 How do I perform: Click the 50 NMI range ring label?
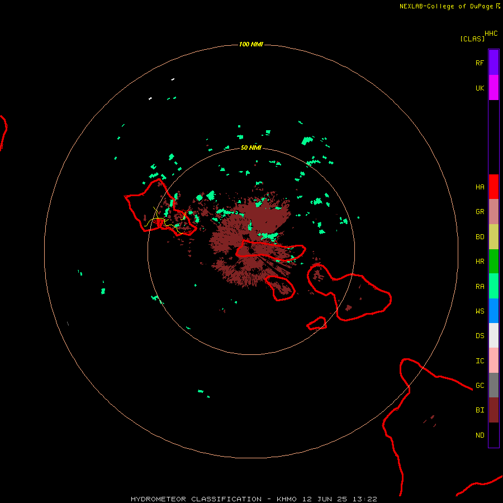click(251, 148)
